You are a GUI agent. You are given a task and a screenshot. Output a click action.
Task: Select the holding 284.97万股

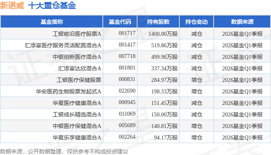[x=164, y=80]
